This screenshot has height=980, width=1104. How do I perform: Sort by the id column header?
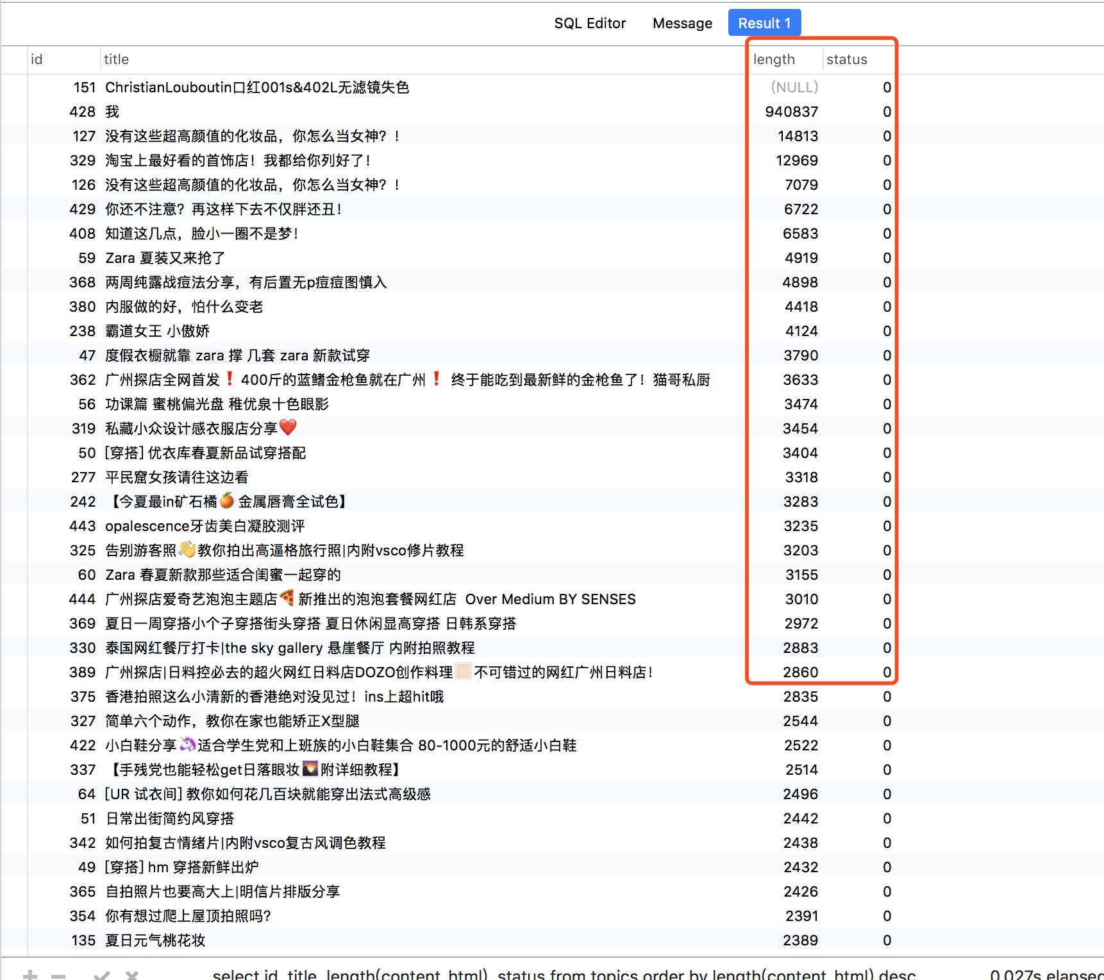pos(37,60)
